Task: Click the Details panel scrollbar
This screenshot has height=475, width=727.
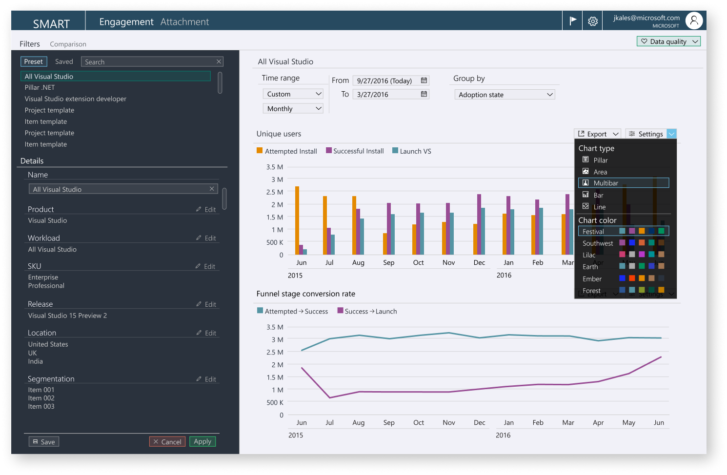Action: (224, 198)
